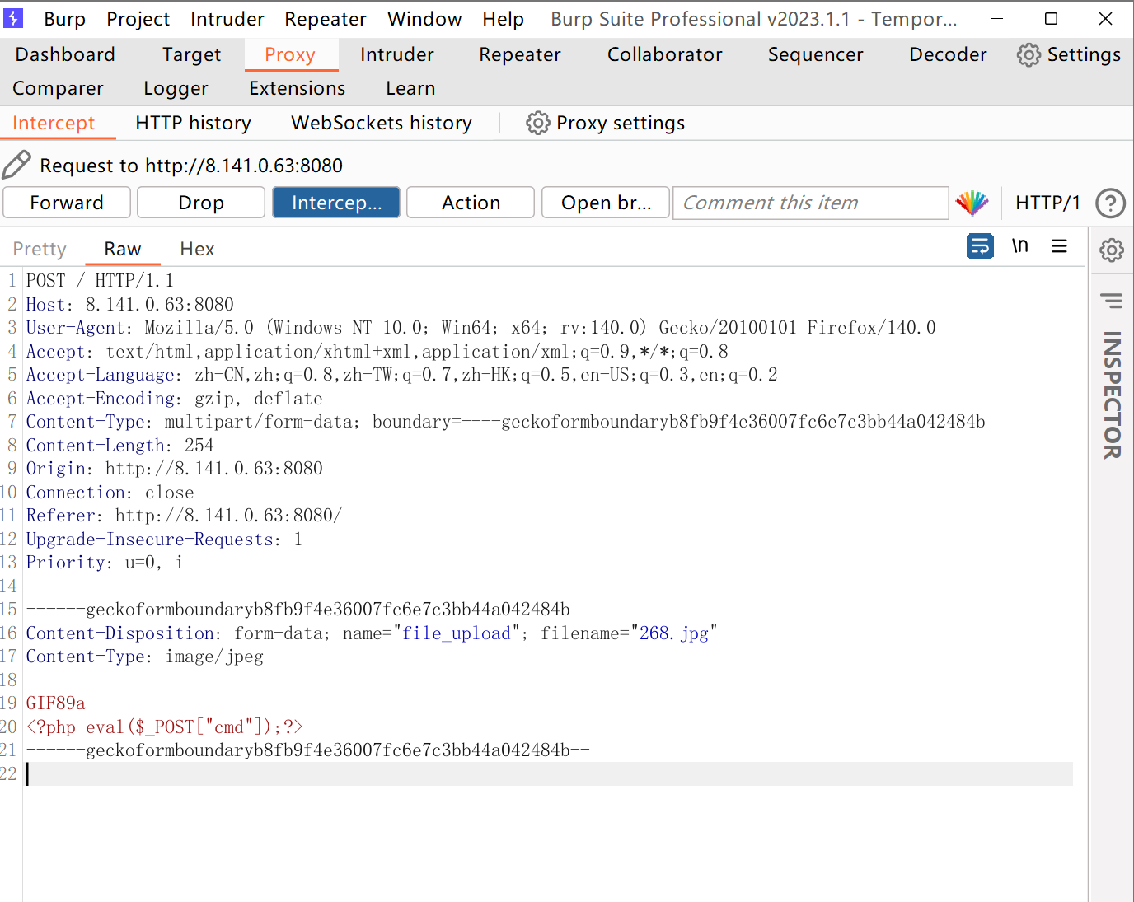Toggle show non-printable characters \n
The width and height of the screenshot is (1134, 902).
(x=1020, y=246)
